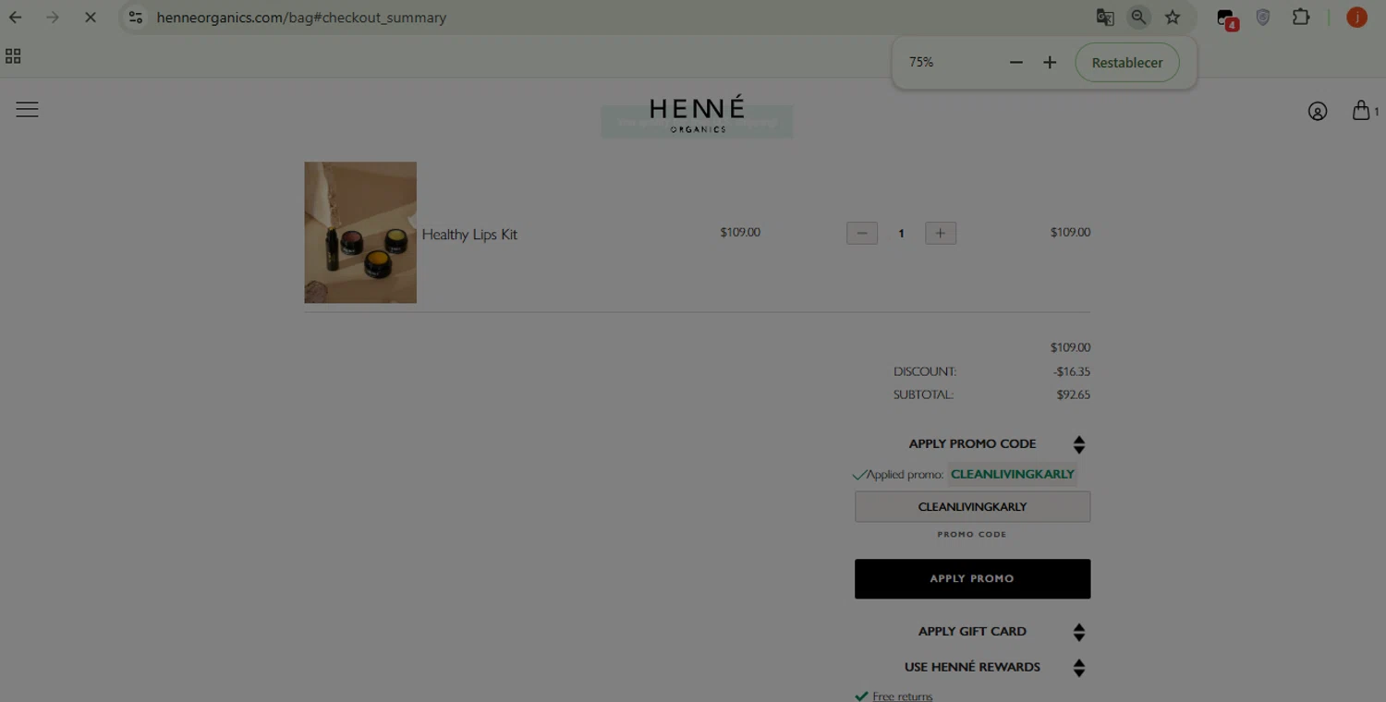Viewport: 1386px width, 702px height.
Task: Click the zoom magnifier icon in address bar
Action: 1138,18
